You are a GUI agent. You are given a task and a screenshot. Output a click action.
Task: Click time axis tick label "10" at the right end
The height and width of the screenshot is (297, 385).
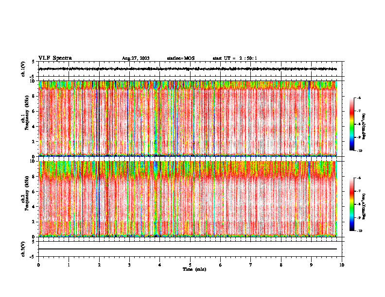(342, 265)
